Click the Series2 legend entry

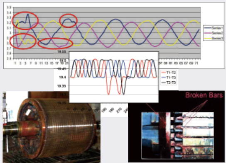(214, 33)
